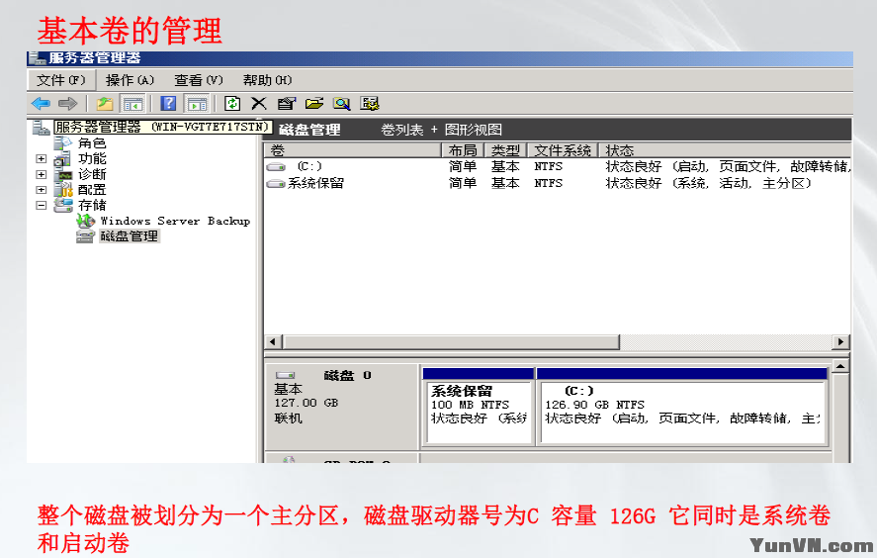Click the drive icon beside 系统保留 row
877x558 pixels.
(x=276, y=184)
